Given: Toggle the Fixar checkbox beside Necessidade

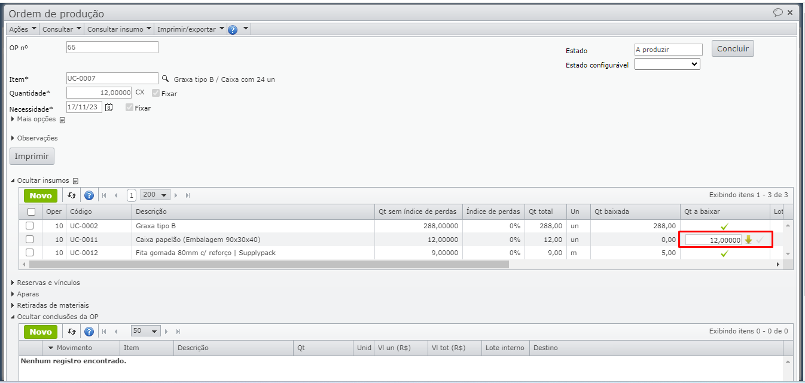Looking at the screenshot, I should (x=129, y=108).
